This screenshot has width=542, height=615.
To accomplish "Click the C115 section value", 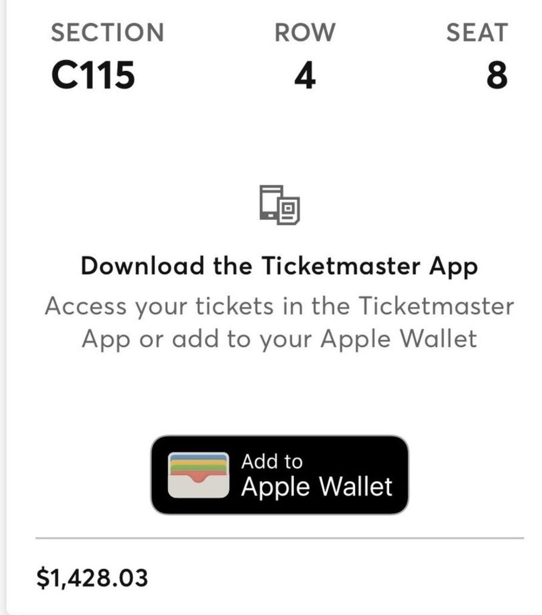I will (x=93, y=76).
